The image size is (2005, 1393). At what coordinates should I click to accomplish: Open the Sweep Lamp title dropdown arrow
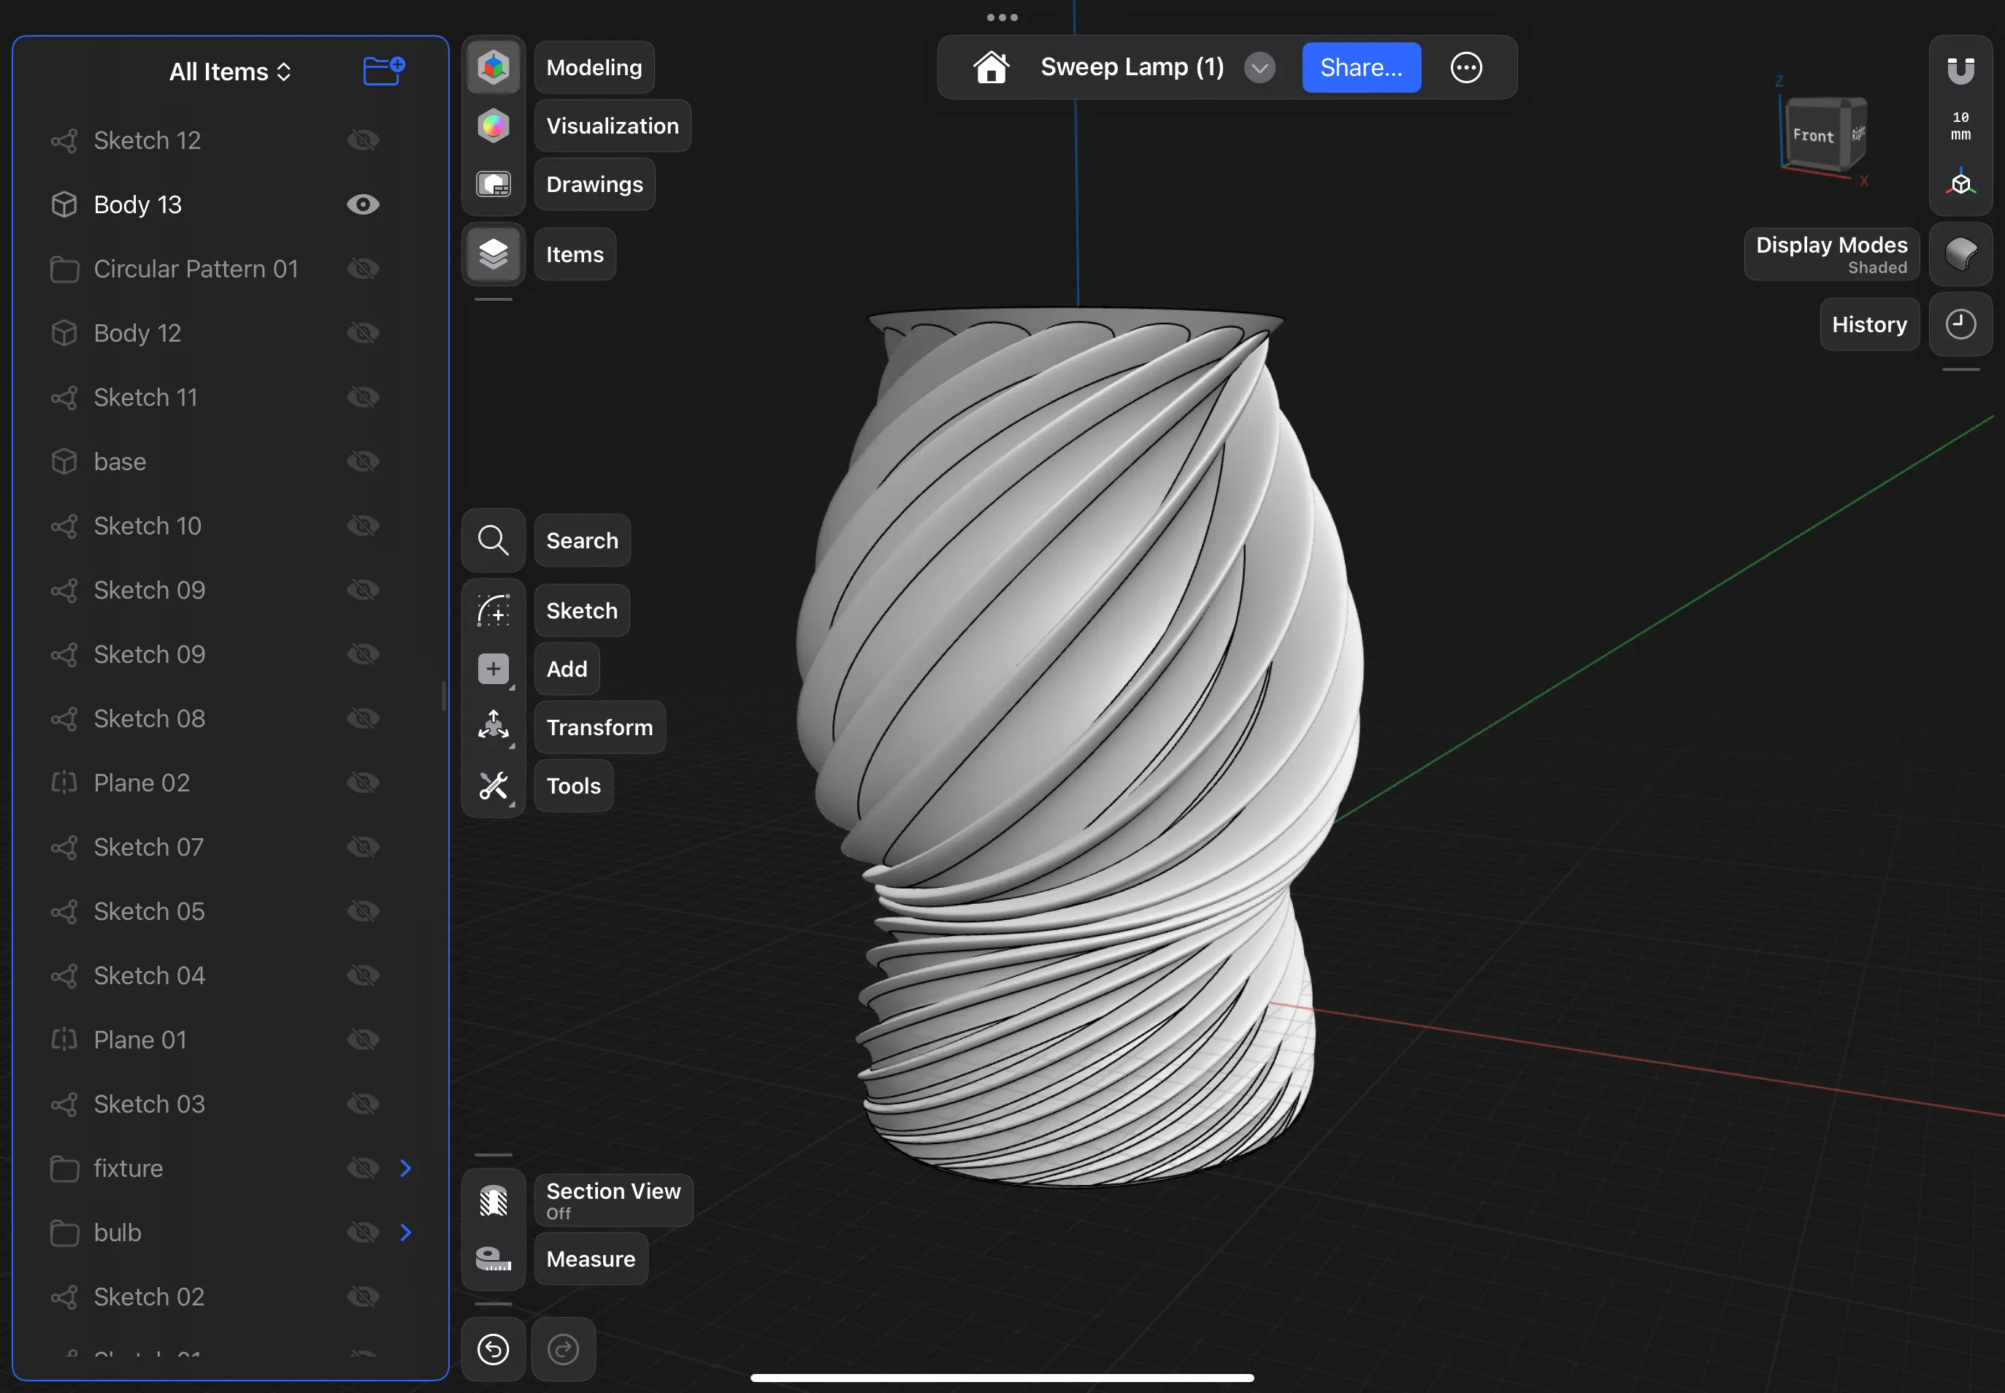(x=1259, y=67)
